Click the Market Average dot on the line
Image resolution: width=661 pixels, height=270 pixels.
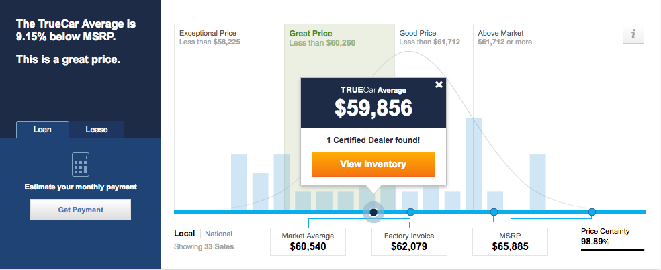coord(410,212)
